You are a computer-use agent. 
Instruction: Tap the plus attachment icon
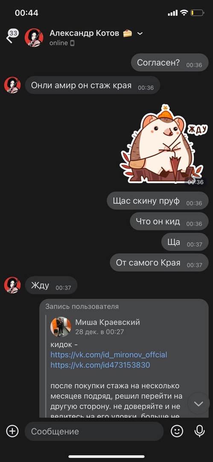click(x=12, y=431)
